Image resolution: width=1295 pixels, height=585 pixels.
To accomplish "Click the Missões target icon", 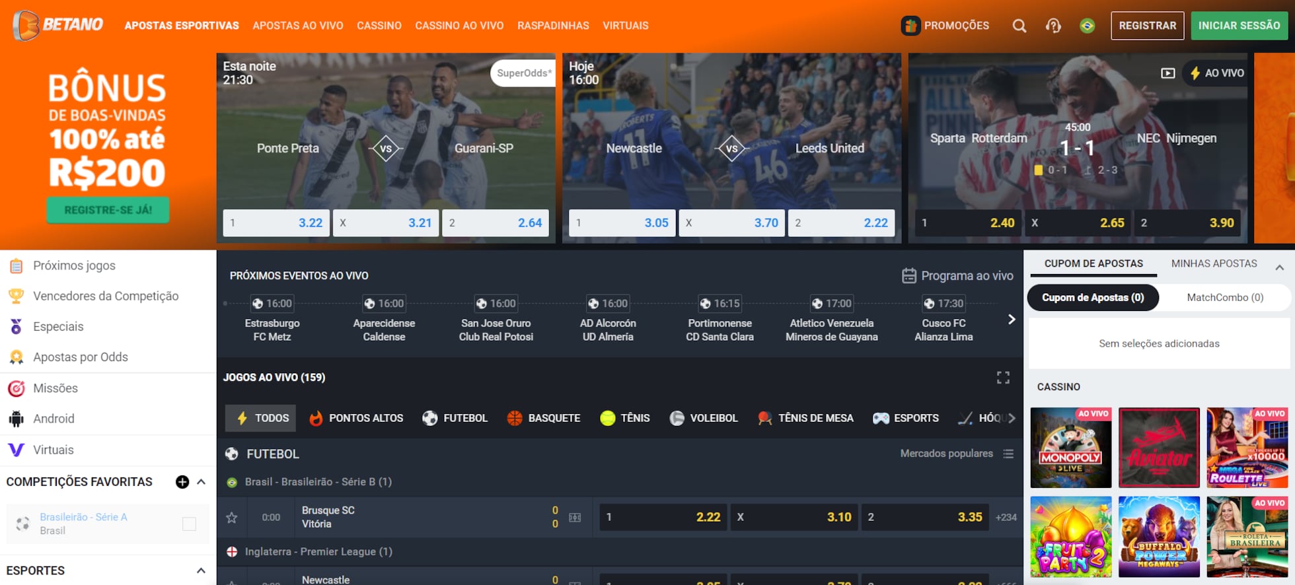I will coord(16,388).
